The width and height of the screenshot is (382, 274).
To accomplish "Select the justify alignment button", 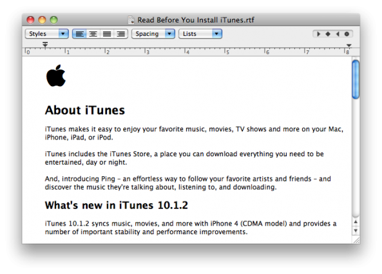I will pos(107,34).
